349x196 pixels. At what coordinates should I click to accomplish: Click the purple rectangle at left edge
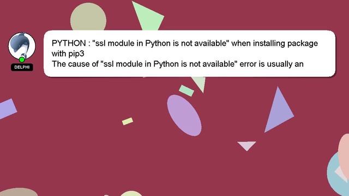[7, 109]
